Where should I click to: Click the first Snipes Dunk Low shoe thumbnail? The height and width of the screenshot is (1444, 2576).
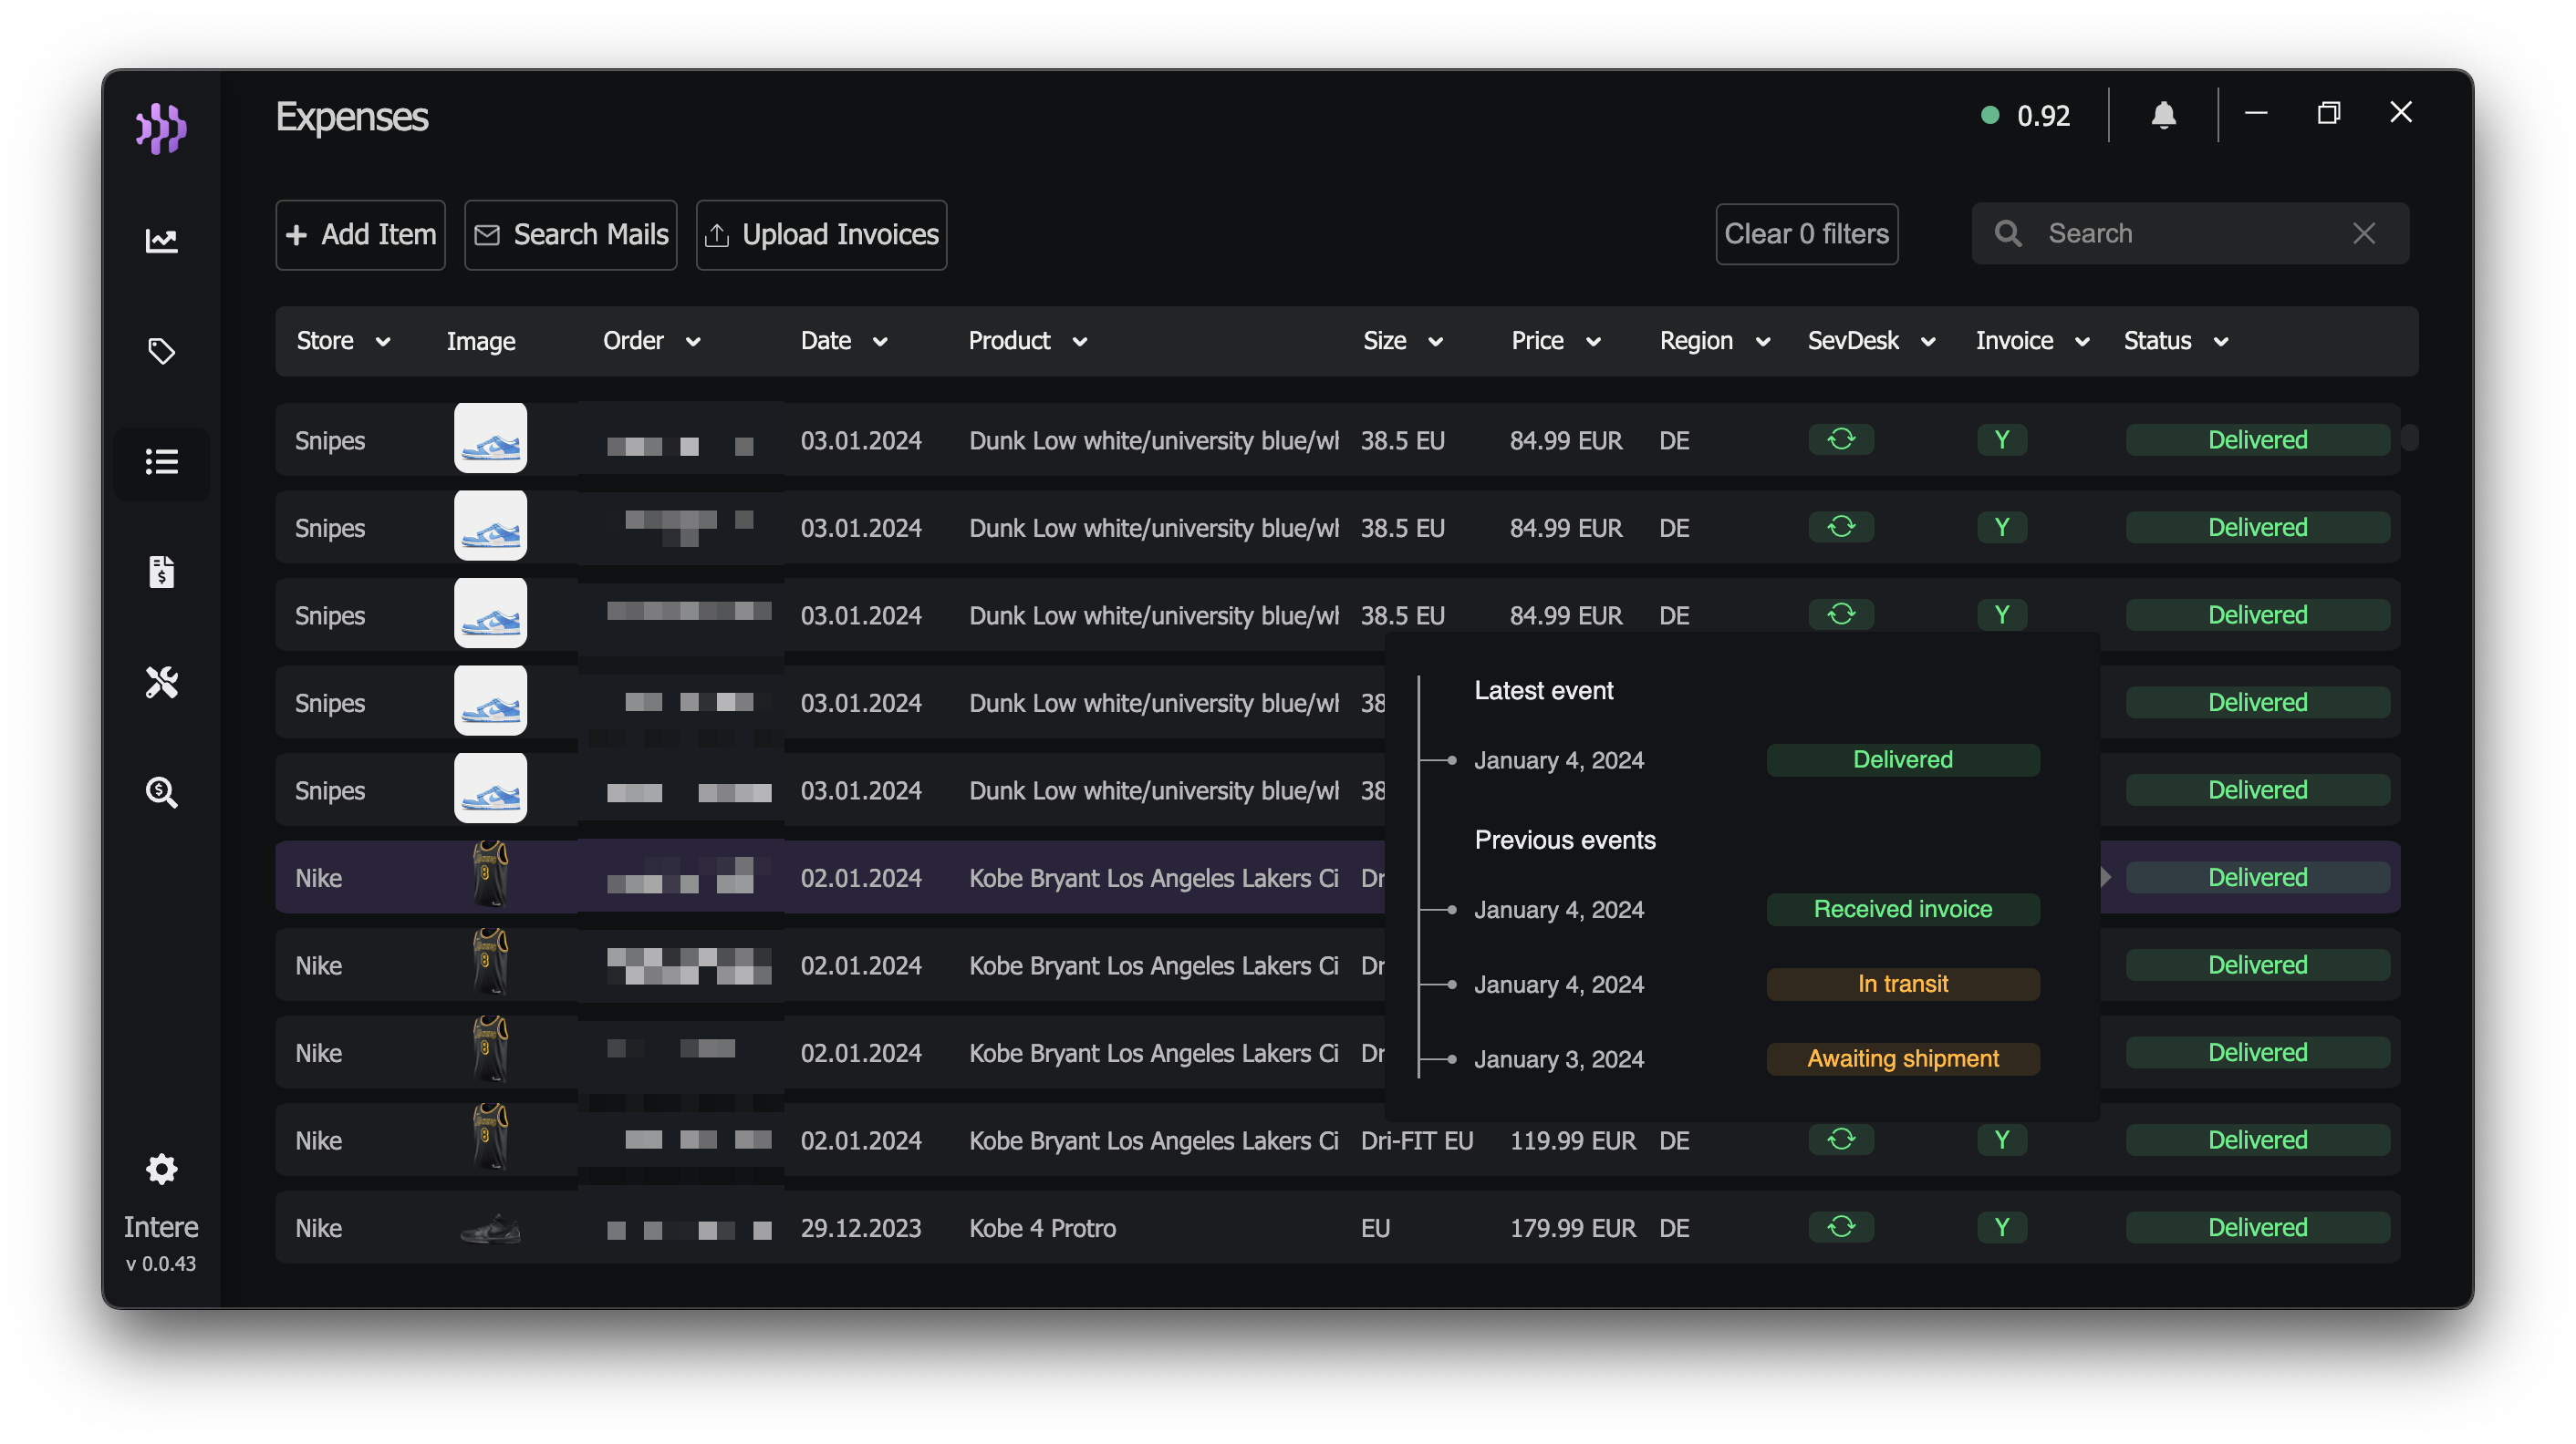click(x=490, y=438)
